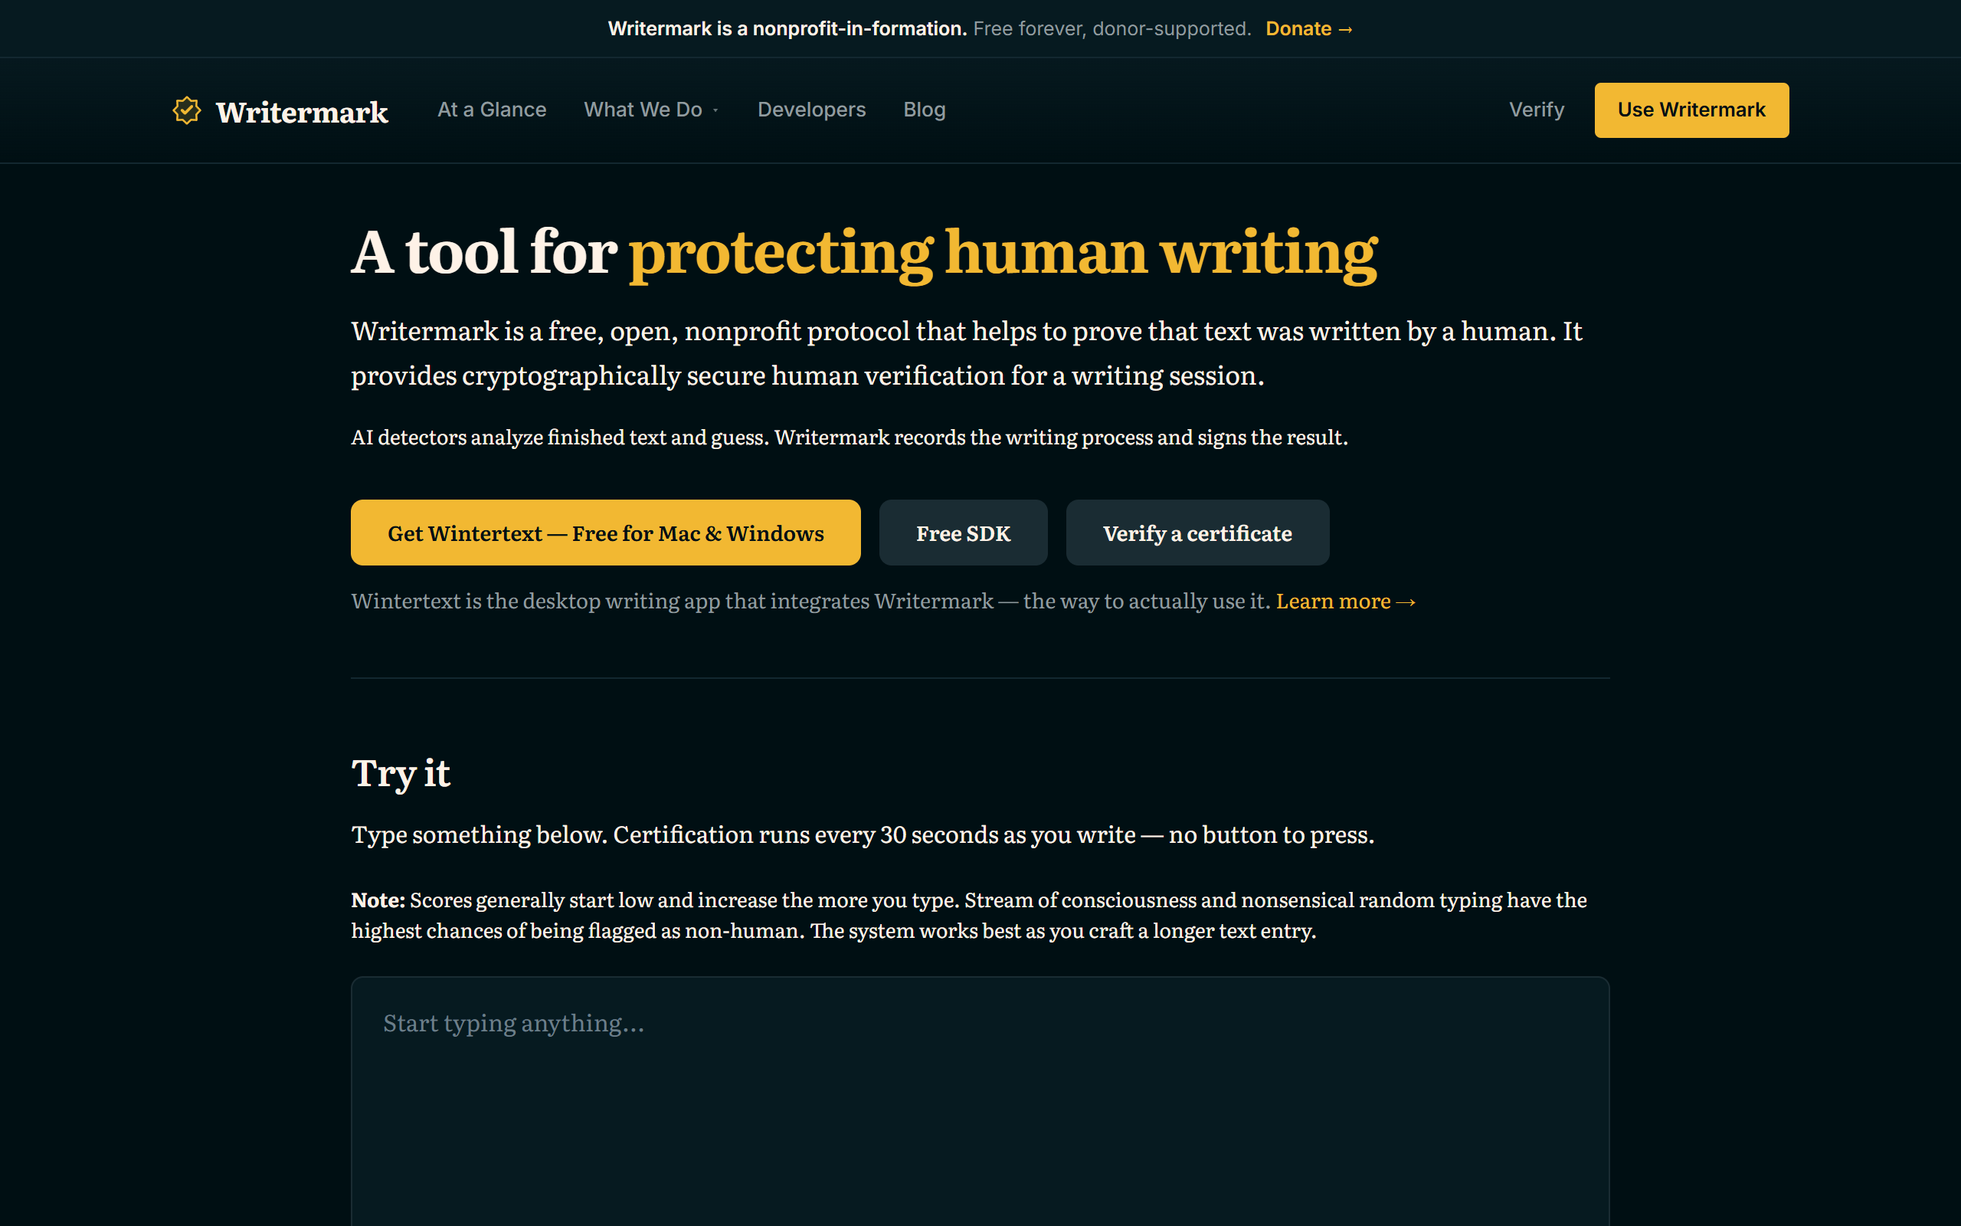Open the Writermark home wordmark
This screenshot has width=1961, height=1226.
click(302, 112)
